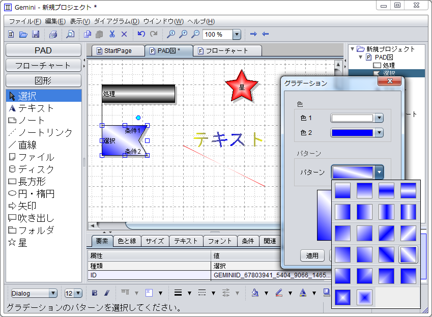Select the ファイル shape tool

[x=44, y=157]
